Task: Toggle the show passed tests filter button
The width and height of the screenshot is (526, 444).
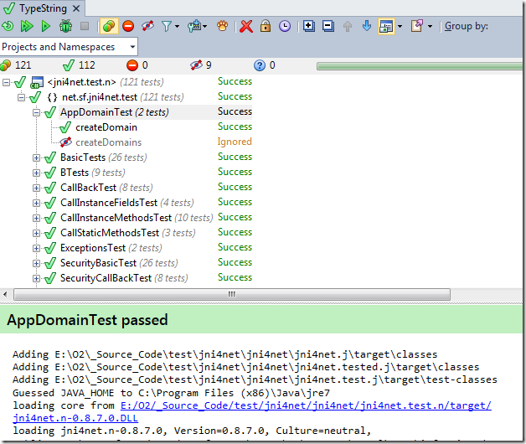Action: point(108,27)
